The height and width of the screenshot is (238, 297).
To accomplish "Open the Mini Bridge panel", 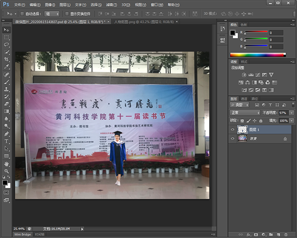I will pyautogui.click(x=23, y=234).
